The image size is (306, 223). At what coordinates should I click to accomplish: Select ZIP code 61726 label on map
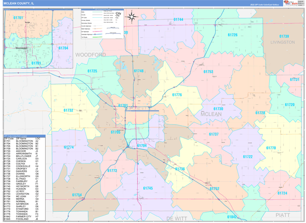(x=232, y=35)
